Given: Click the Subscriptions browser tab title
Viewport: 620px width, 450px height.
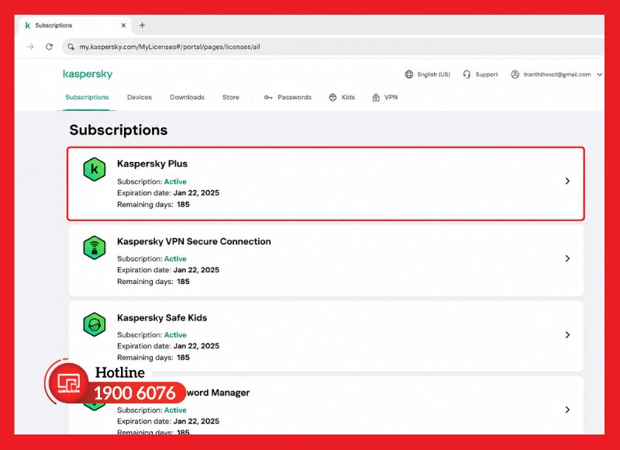Looking at the screenshot, I should pyautogui.click(x=53, y=26).
